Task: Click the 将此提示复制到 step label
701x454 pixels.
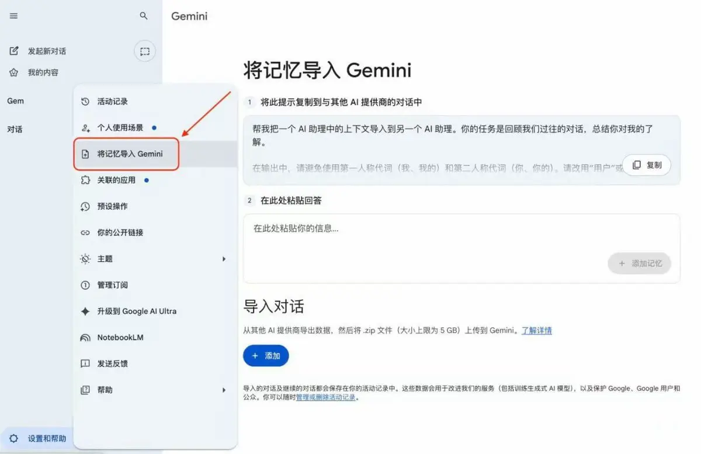Action: (x=341, y=102)
